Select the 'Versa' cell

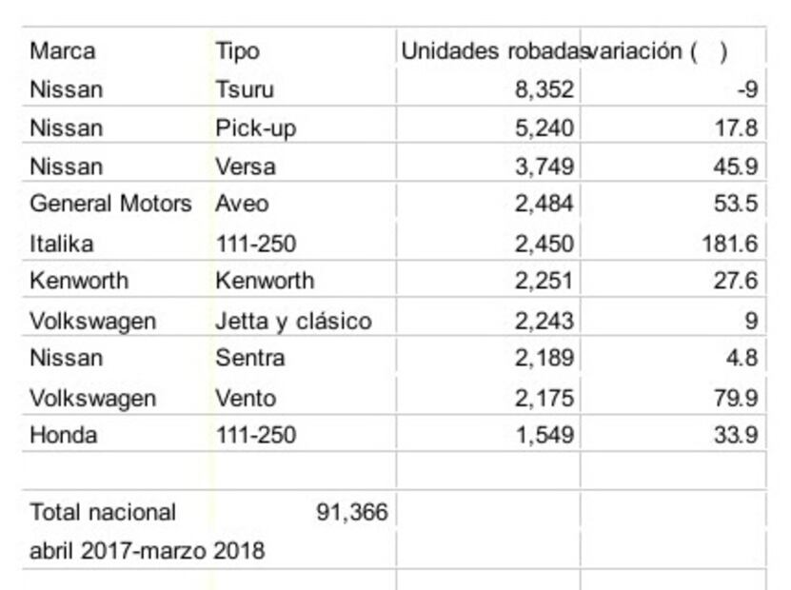pyautogui.click(x=246, y=166)
